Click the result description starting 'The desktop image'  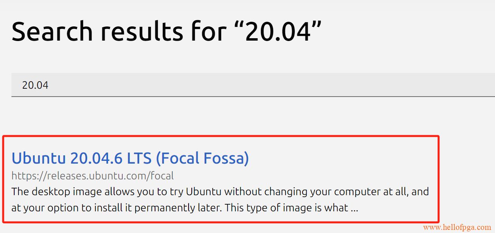(220, 192)
